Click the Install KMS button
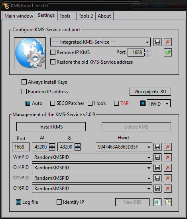Screen dimensions: 187x219 [51, 127]
